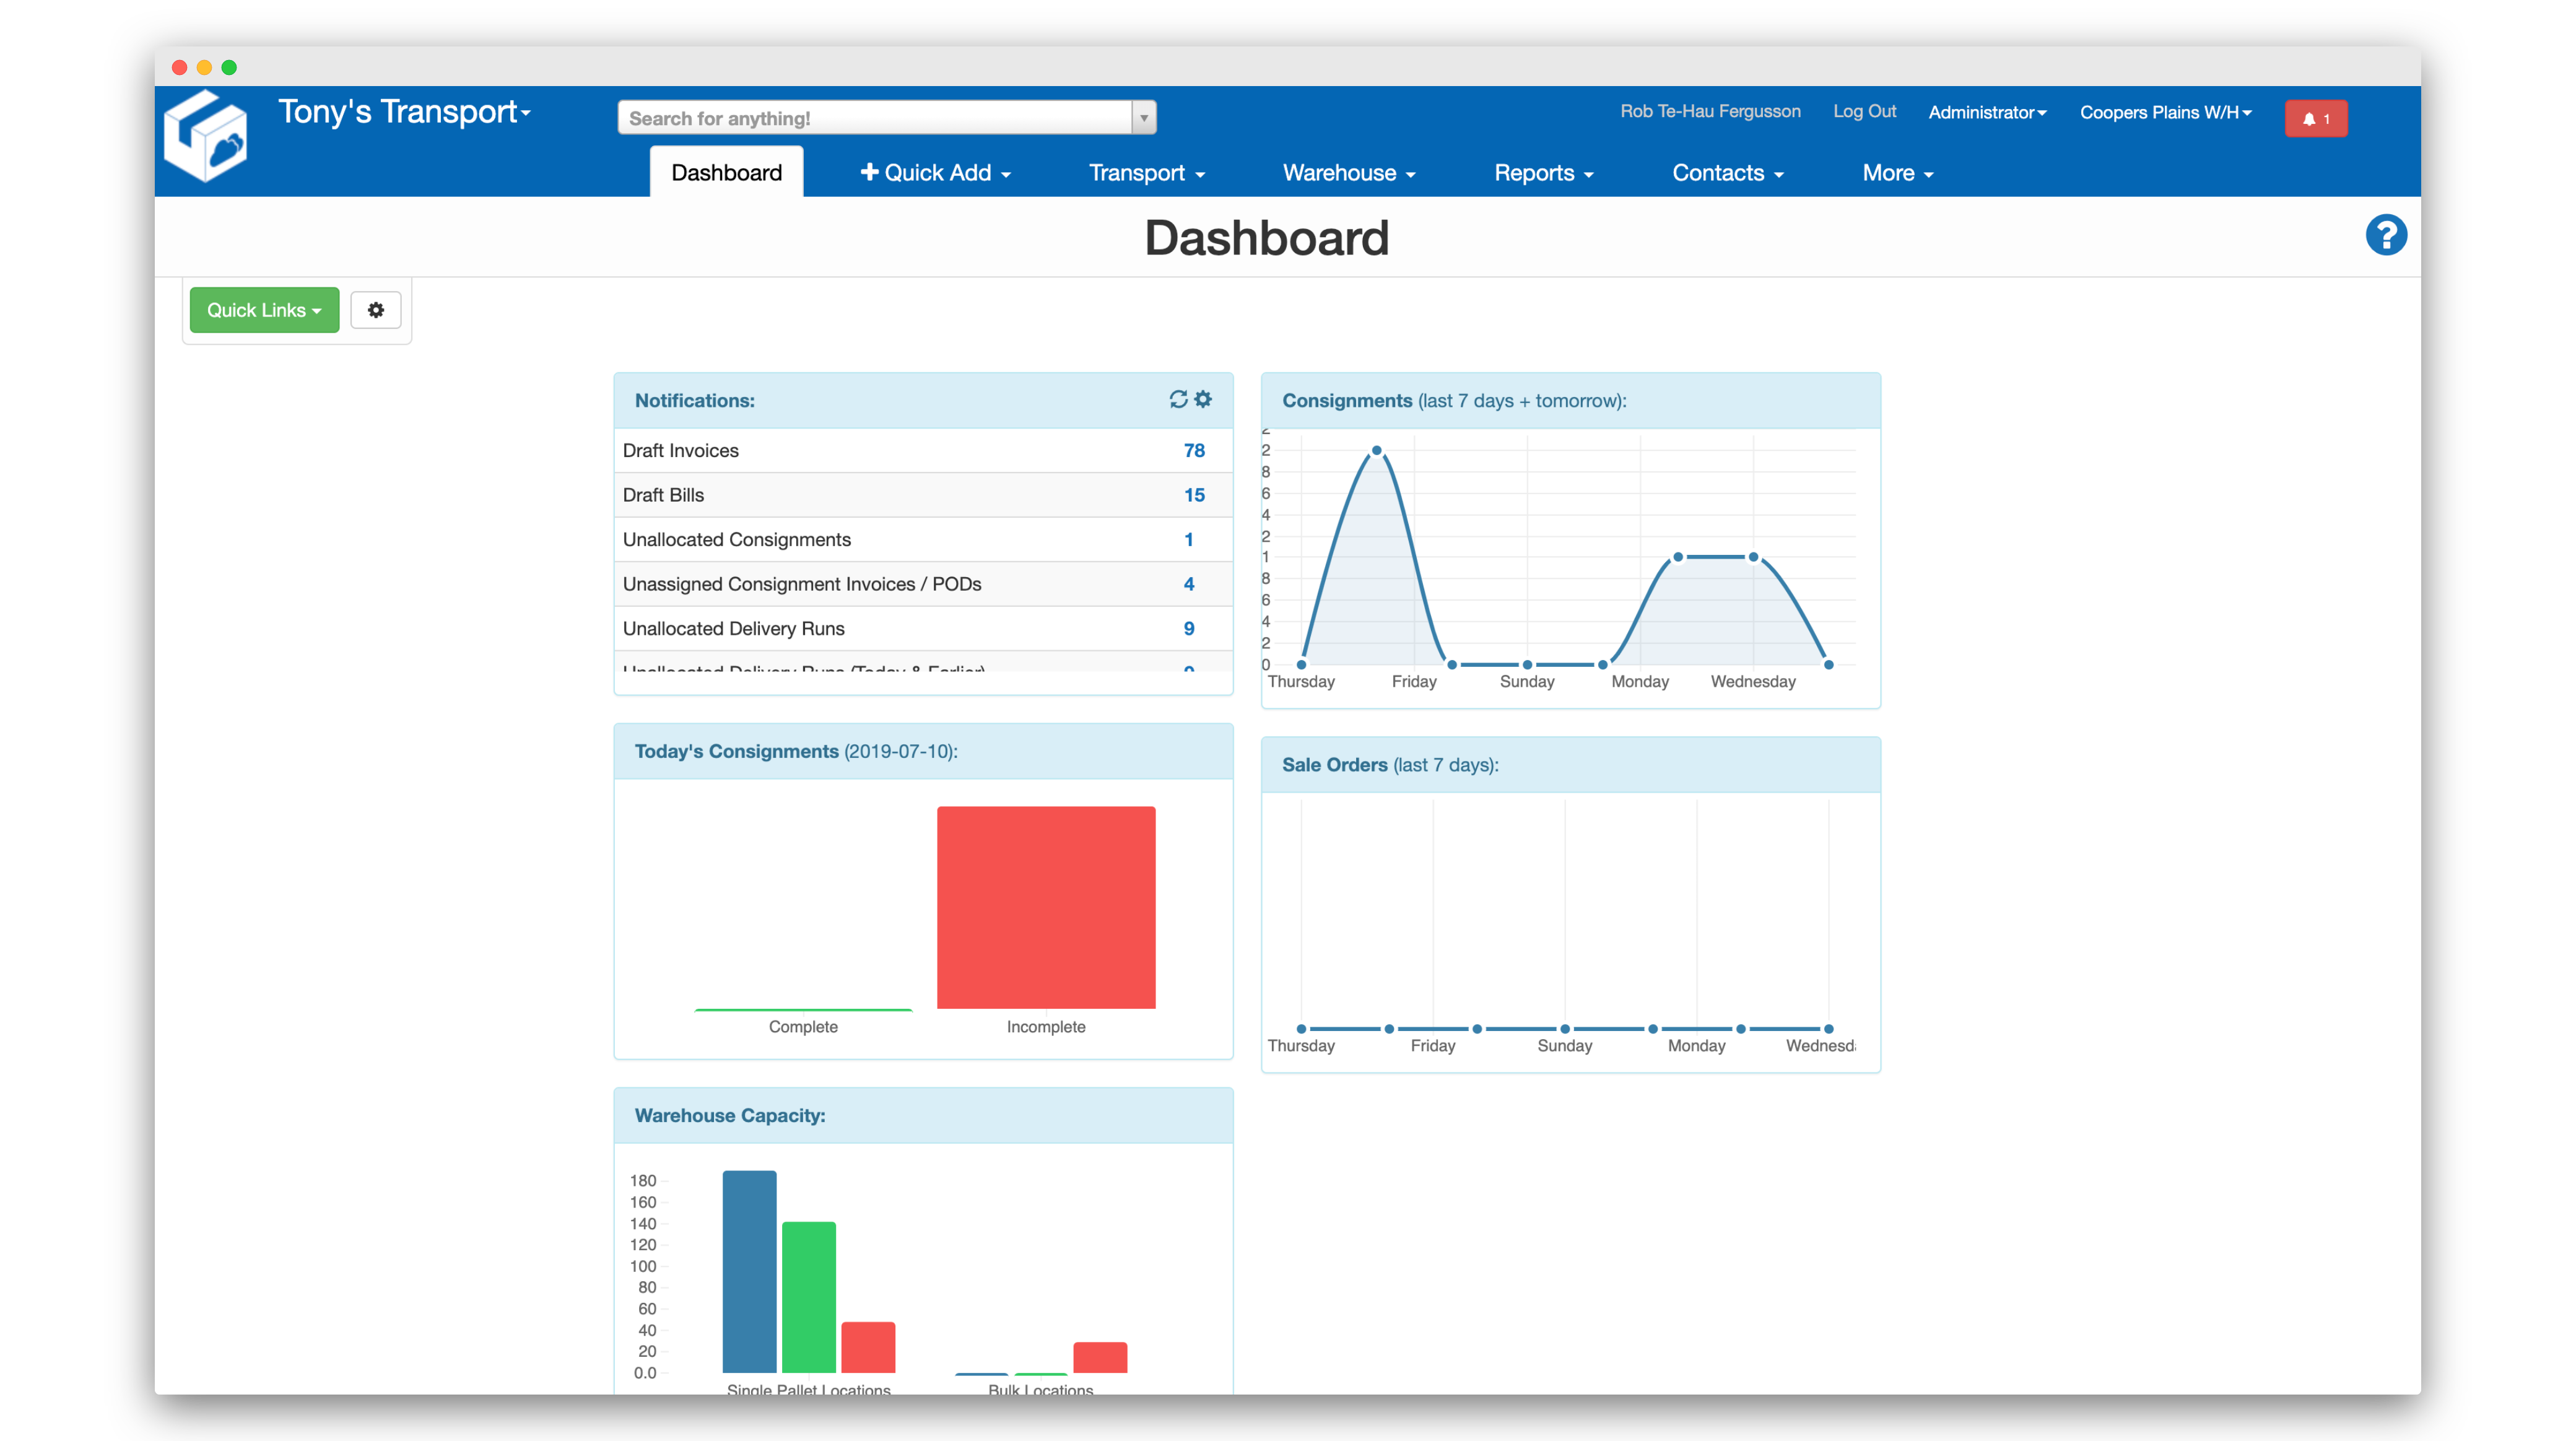Open Notifications panel settings gear
Screen dimensions: 2576x1441
click(1203, 399)
